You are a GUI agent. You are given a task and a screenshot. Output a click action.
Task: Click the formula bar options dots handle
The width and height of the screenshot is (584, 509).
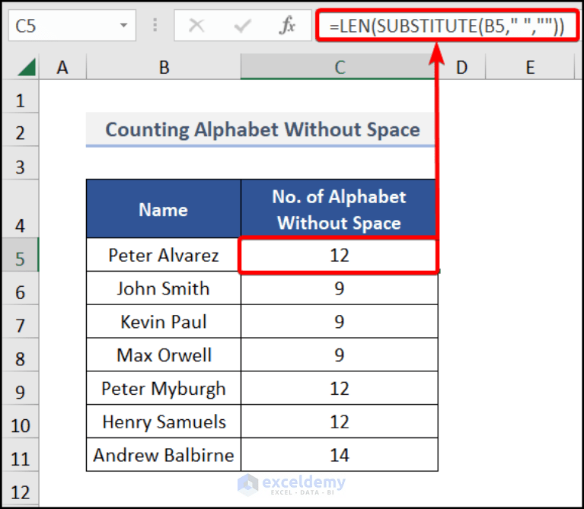pyautogui.click(x=155, y=25)
